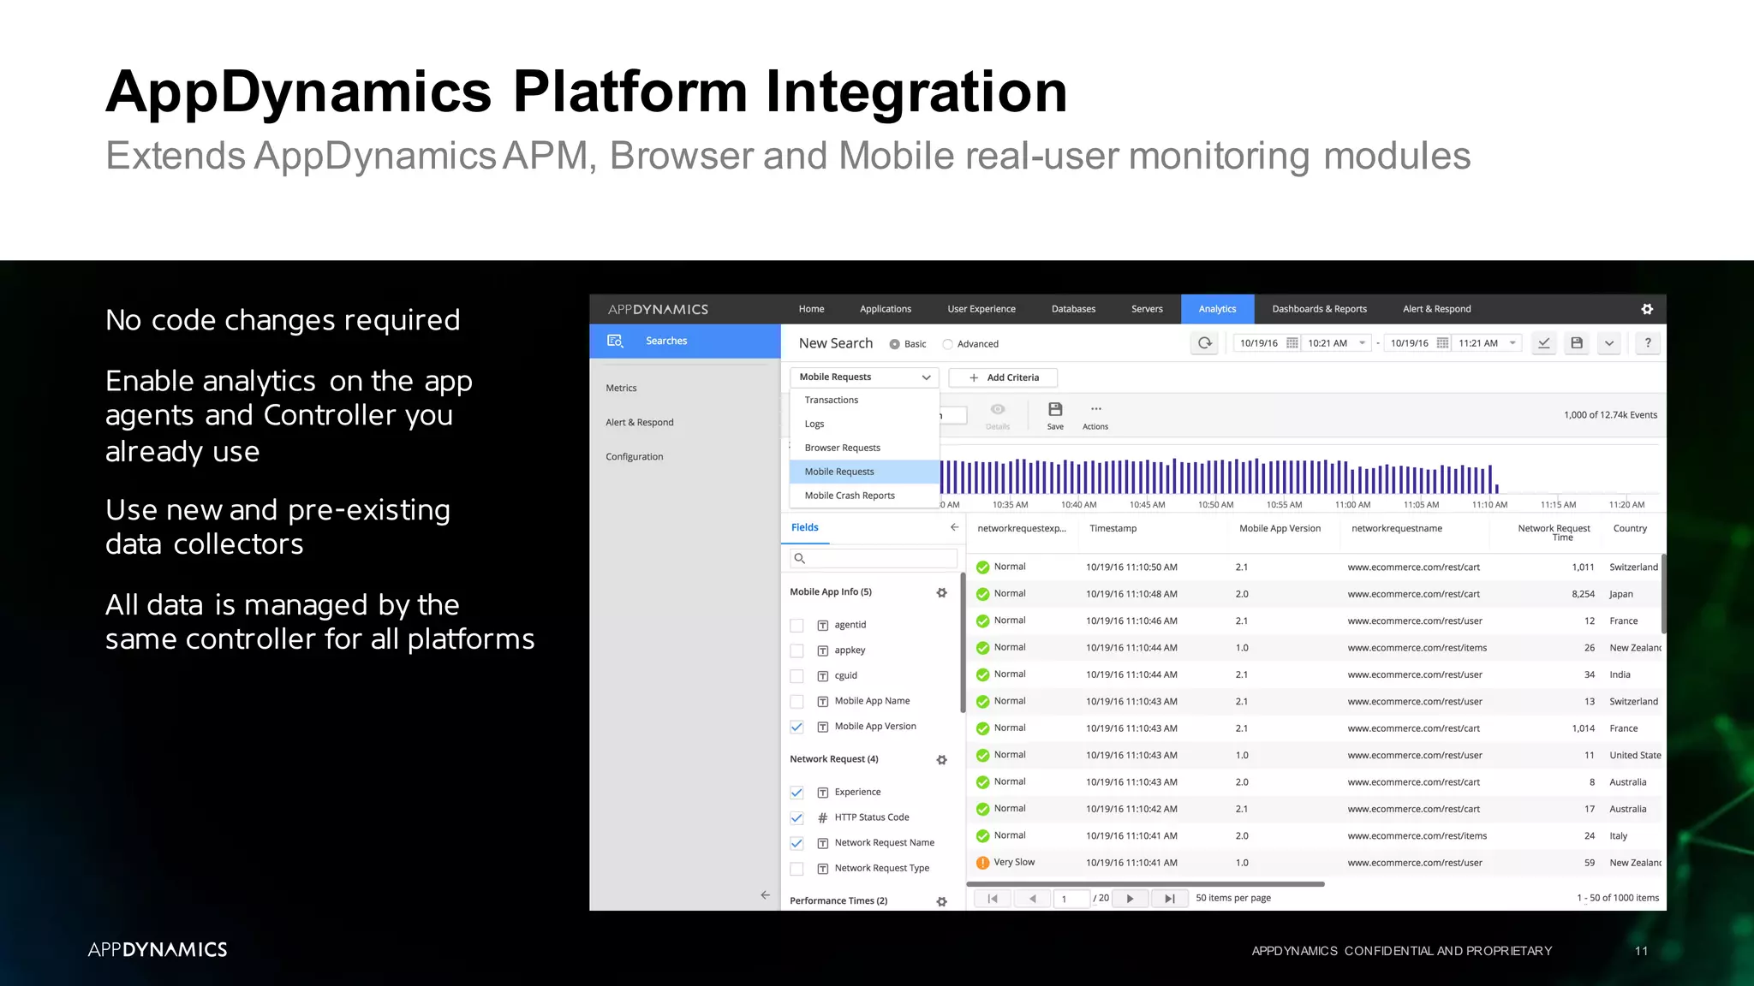The image size is (1754, 986).
Task: Expand the chevron-down options button in header
Action: (1609, 343)
